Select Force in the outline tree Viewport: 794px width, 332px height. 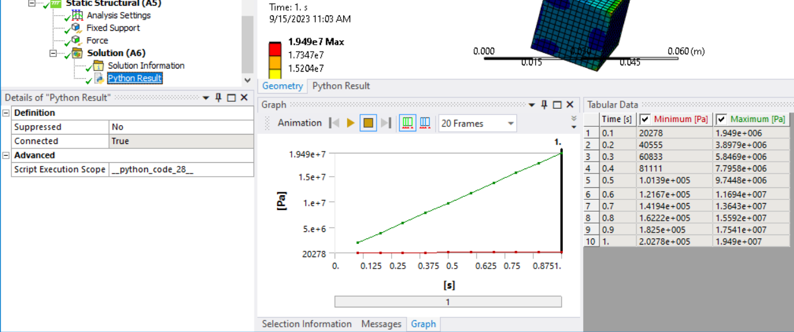click(98, 40)
